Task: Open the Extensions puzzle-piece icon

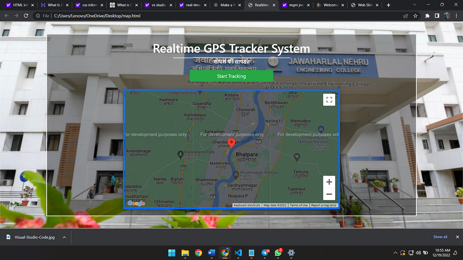Action: pos(427,16)
